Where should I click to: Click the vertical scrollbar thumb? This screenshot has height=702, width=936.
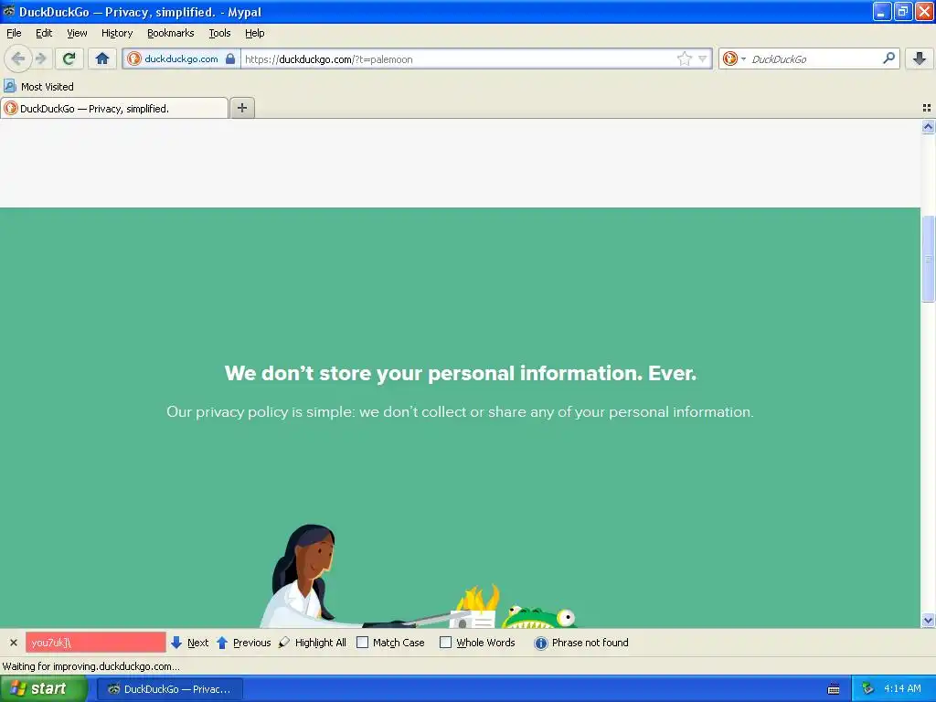point(928,259)
